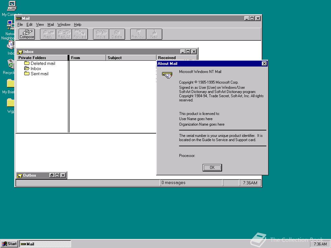Click the Compose toolbar button
Image resolution: width=331 pixels, height=248 pixels.
point(27,34)
